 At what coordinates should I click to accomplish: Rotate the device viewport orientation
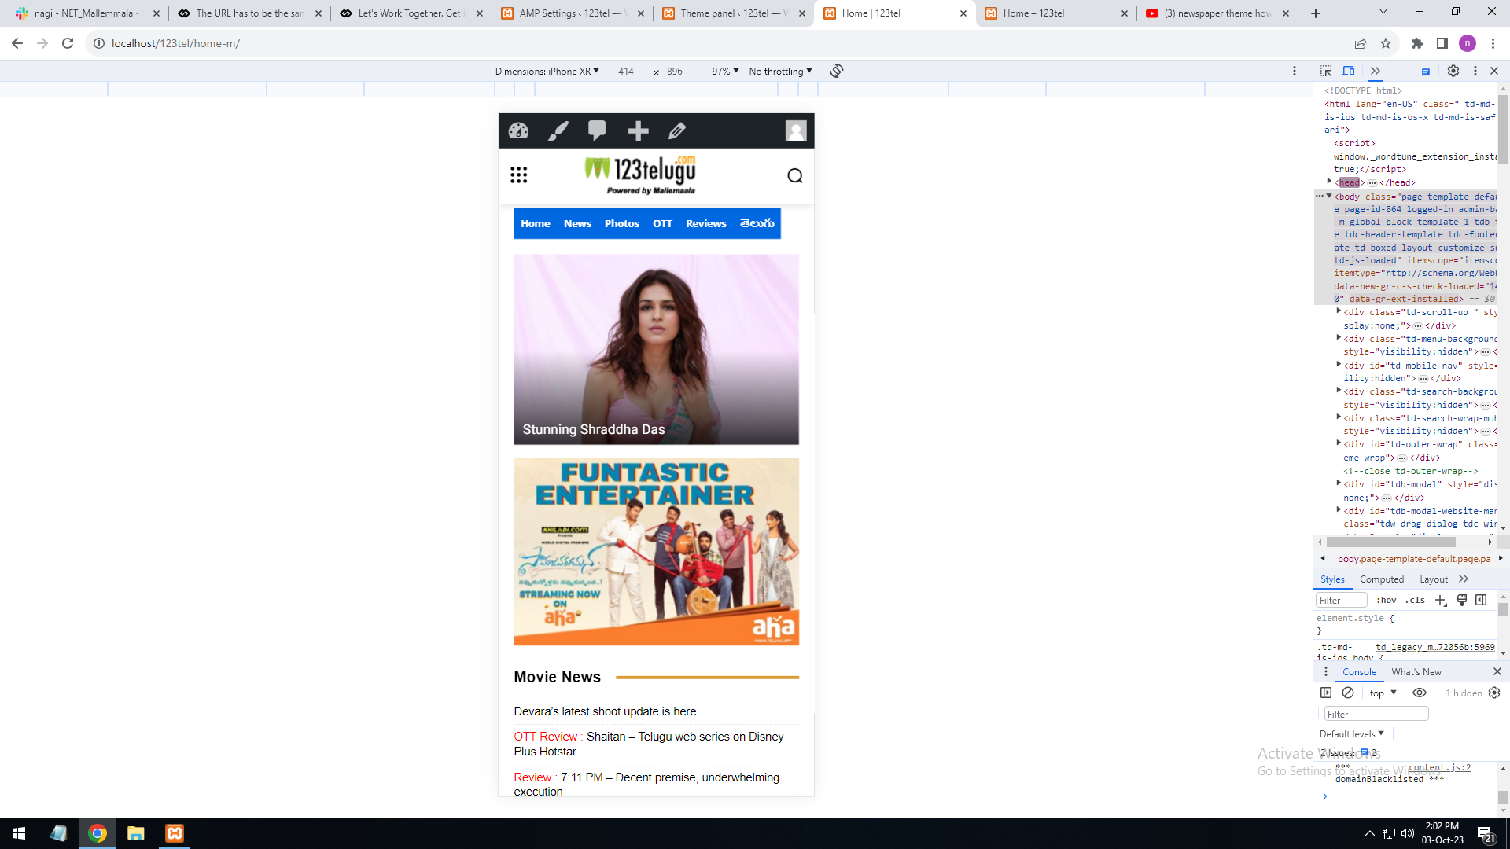coord(836,71)
